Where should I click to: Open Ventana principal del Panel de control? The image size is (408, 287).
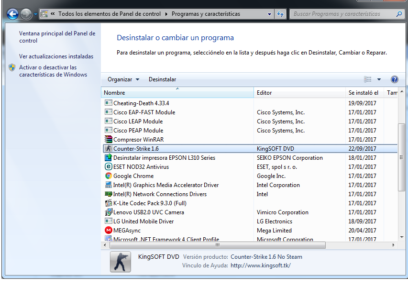click(x=57, y=37)
